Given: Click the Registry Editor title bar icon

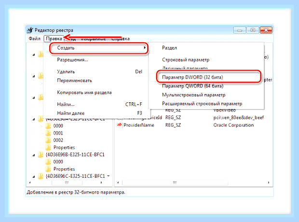Looking at the screenshot, I should (30, 30).
